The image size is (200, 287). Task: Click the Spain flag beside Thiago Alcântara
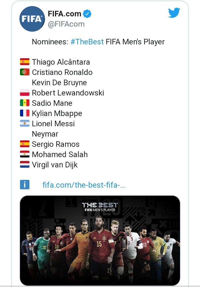25,62
